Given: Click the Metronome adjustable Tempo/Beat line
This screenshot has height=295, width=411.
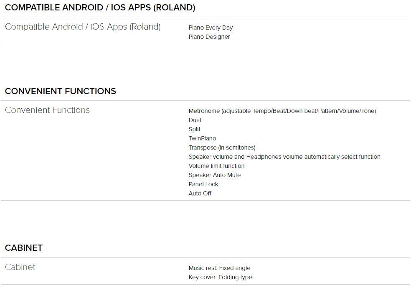Looking at the screenshot, I should click(x=282, y=111).
